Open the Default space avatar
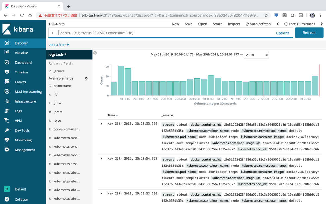 (7, 189)
